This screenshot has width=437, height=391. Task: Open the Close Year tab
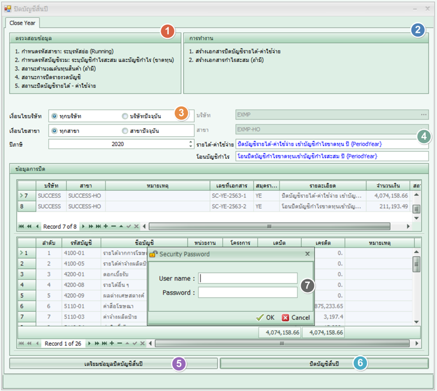click(x=23, y=23)
